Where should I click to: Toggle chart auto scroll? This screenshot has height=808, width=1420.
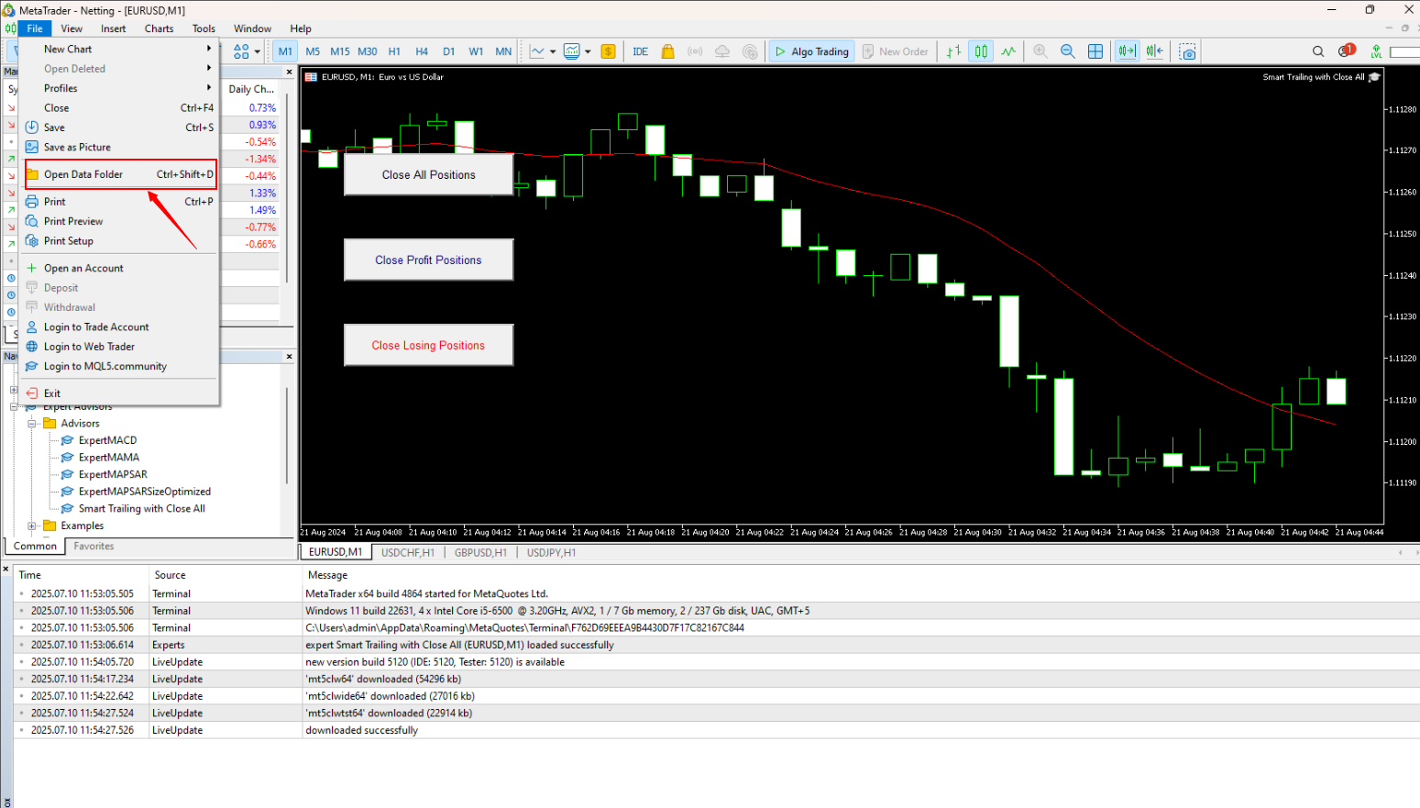tap(1127, 51)
